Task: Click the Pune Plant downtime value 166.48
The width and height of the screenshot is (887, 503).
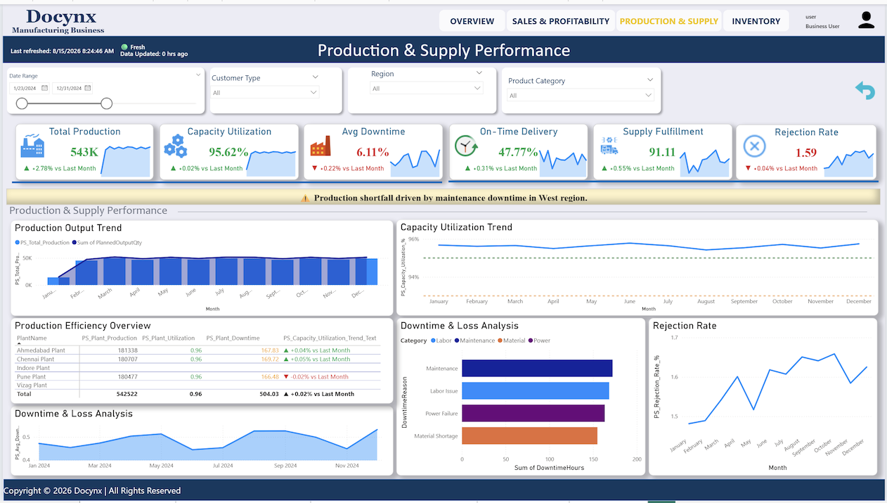Action: pyautogui.click(x=270, y=376)
